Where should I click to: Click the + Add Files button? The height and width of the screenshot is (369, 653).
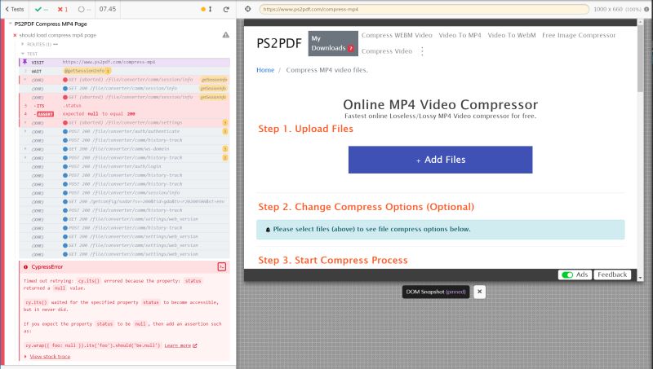pyautogui.click(x=441, y=160)
